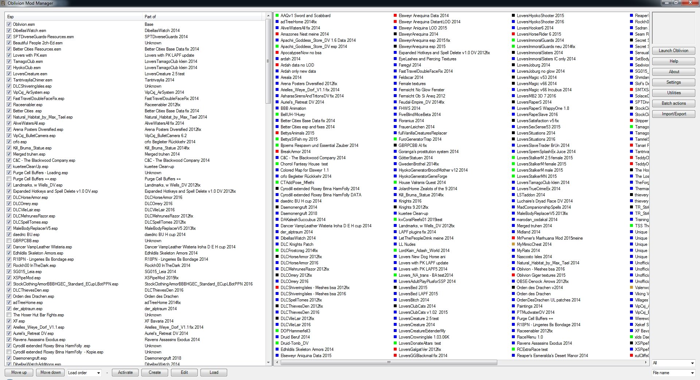
Task: Click the esp list vertical scrollbar thumb
Action: pos(269,61)
